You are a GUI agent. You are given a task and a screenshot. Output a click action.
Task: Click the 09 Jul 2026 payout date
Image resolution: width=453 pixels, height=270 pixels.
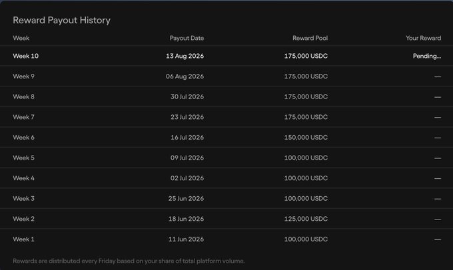pyautogui.click(x=187, y=158)
